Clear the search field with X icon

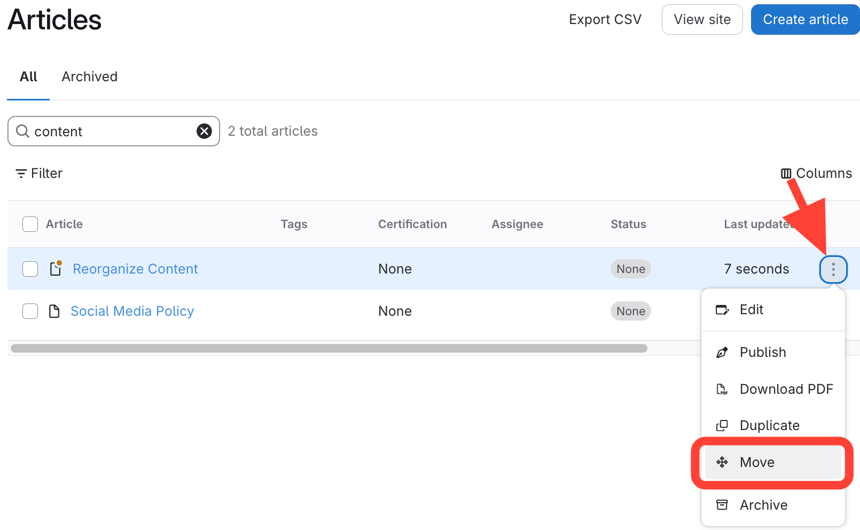point(204,131)
